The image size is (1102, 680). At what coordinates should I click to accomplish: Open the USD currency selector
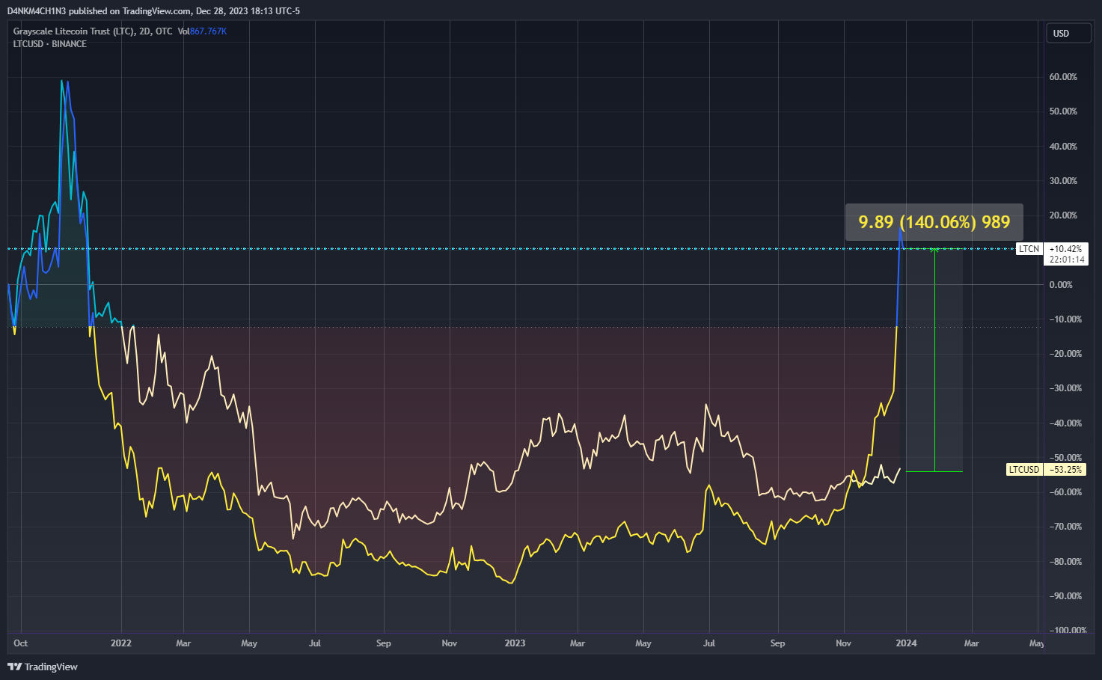1068,34
